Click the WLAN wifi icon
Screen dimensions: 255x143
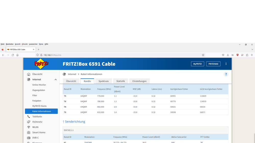point(29,127)
